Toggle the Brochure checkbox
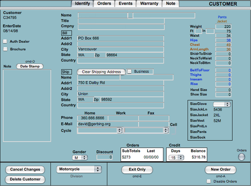The width and height of the screenshot is (251, 186). 5,49
